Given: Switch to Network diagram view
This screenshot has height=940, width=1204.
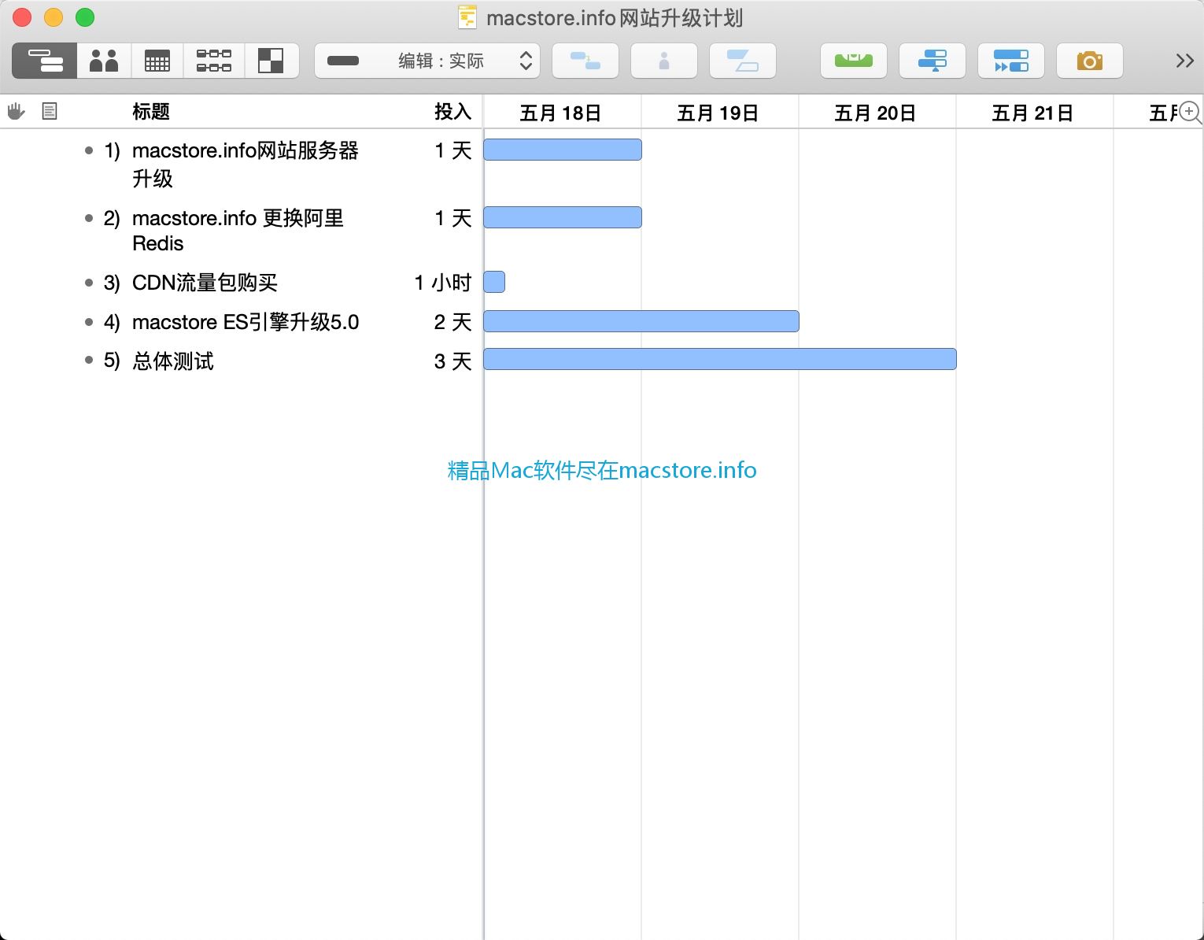Looking at the screenshot, I should pos(214,61).
